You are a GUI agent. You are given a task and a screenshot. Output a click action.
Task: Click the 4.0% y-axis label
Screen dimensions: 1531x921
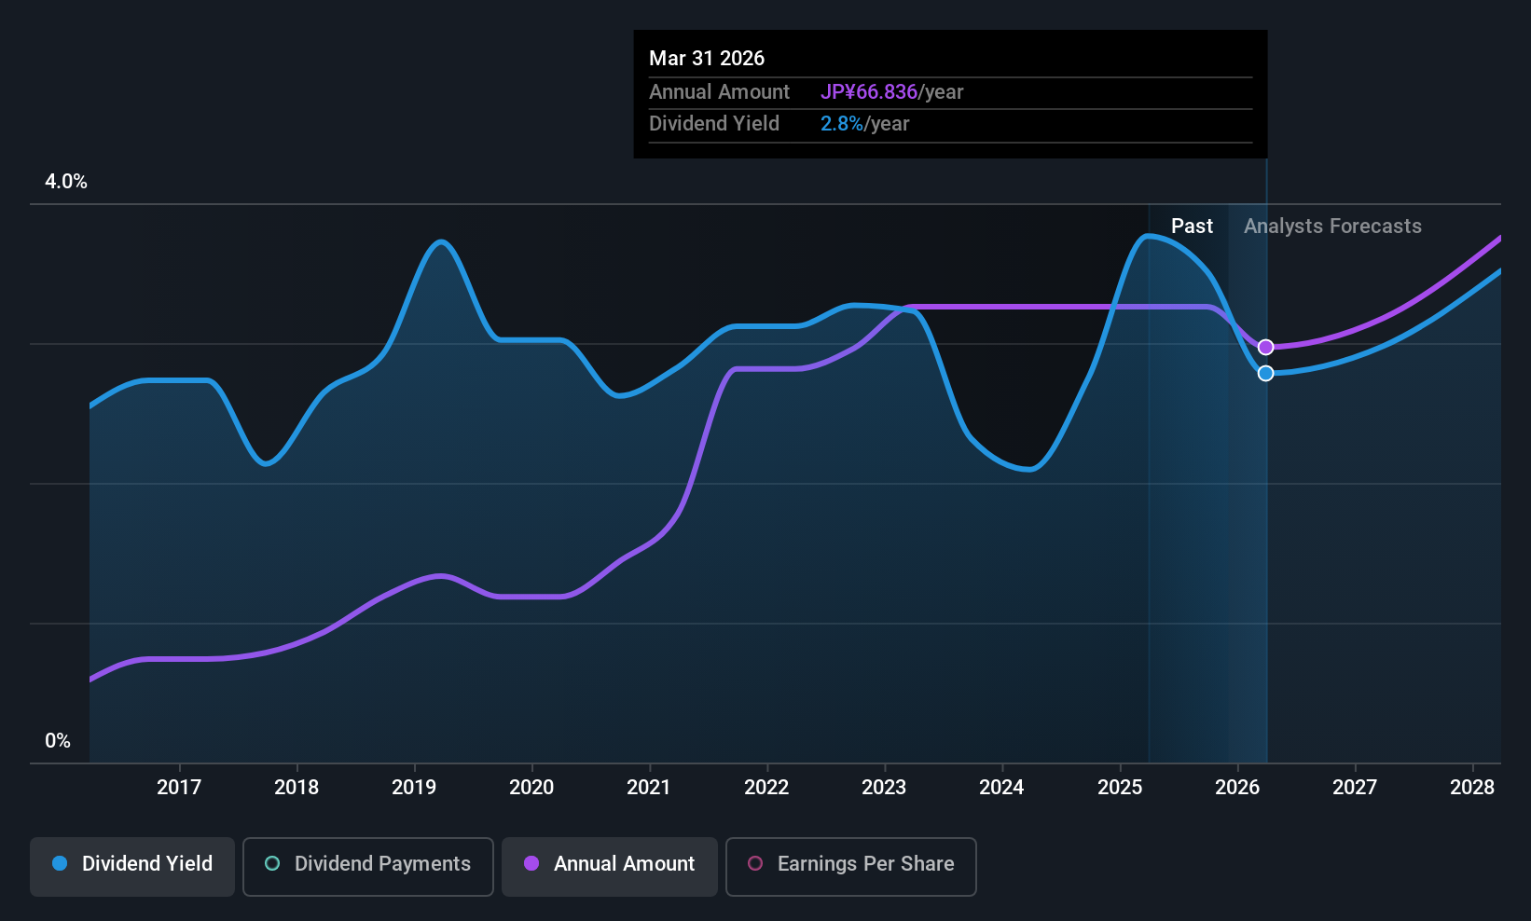click(66, 182)
